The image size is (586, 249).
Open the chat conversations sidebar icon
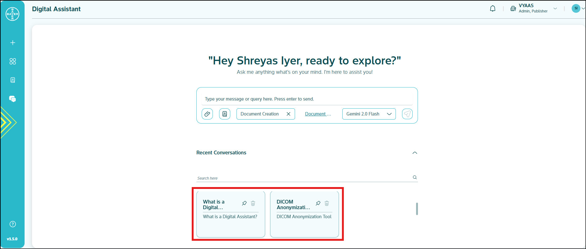13,99
